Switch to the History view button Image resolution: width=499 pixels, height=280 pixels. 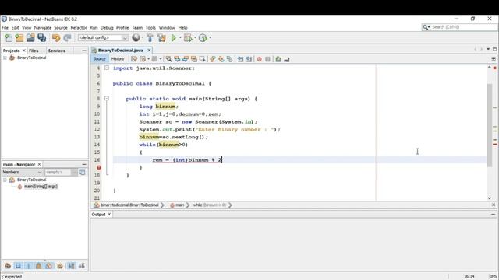[118, 59]
